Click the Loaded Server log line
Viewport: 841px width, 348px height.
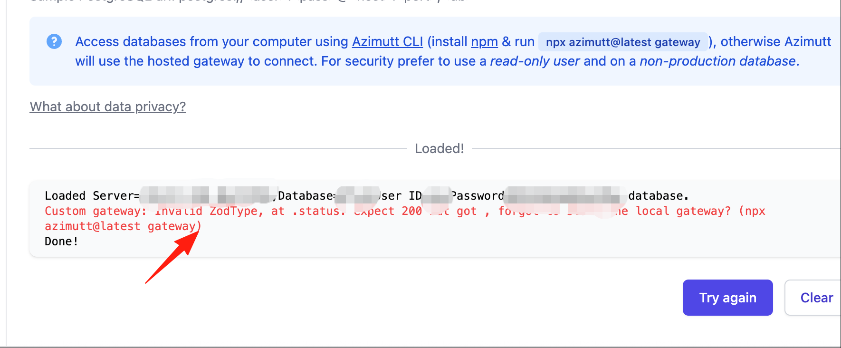pyautogui.click(x=367, y=195)
